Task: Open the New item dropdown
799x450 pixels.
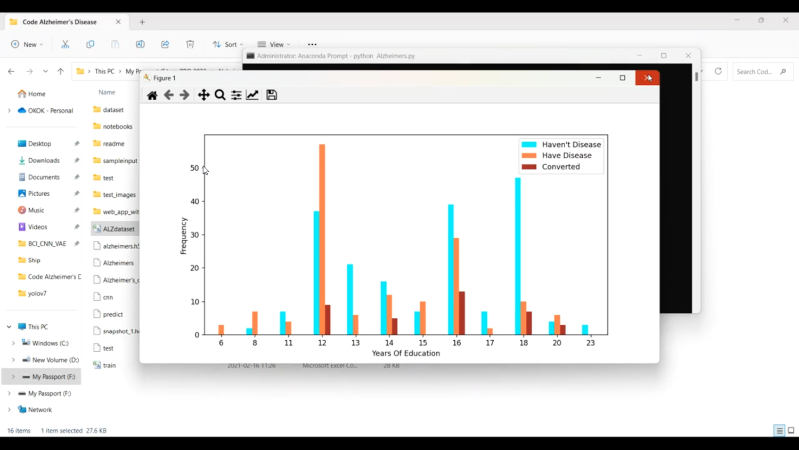Action: pos(27,44)
